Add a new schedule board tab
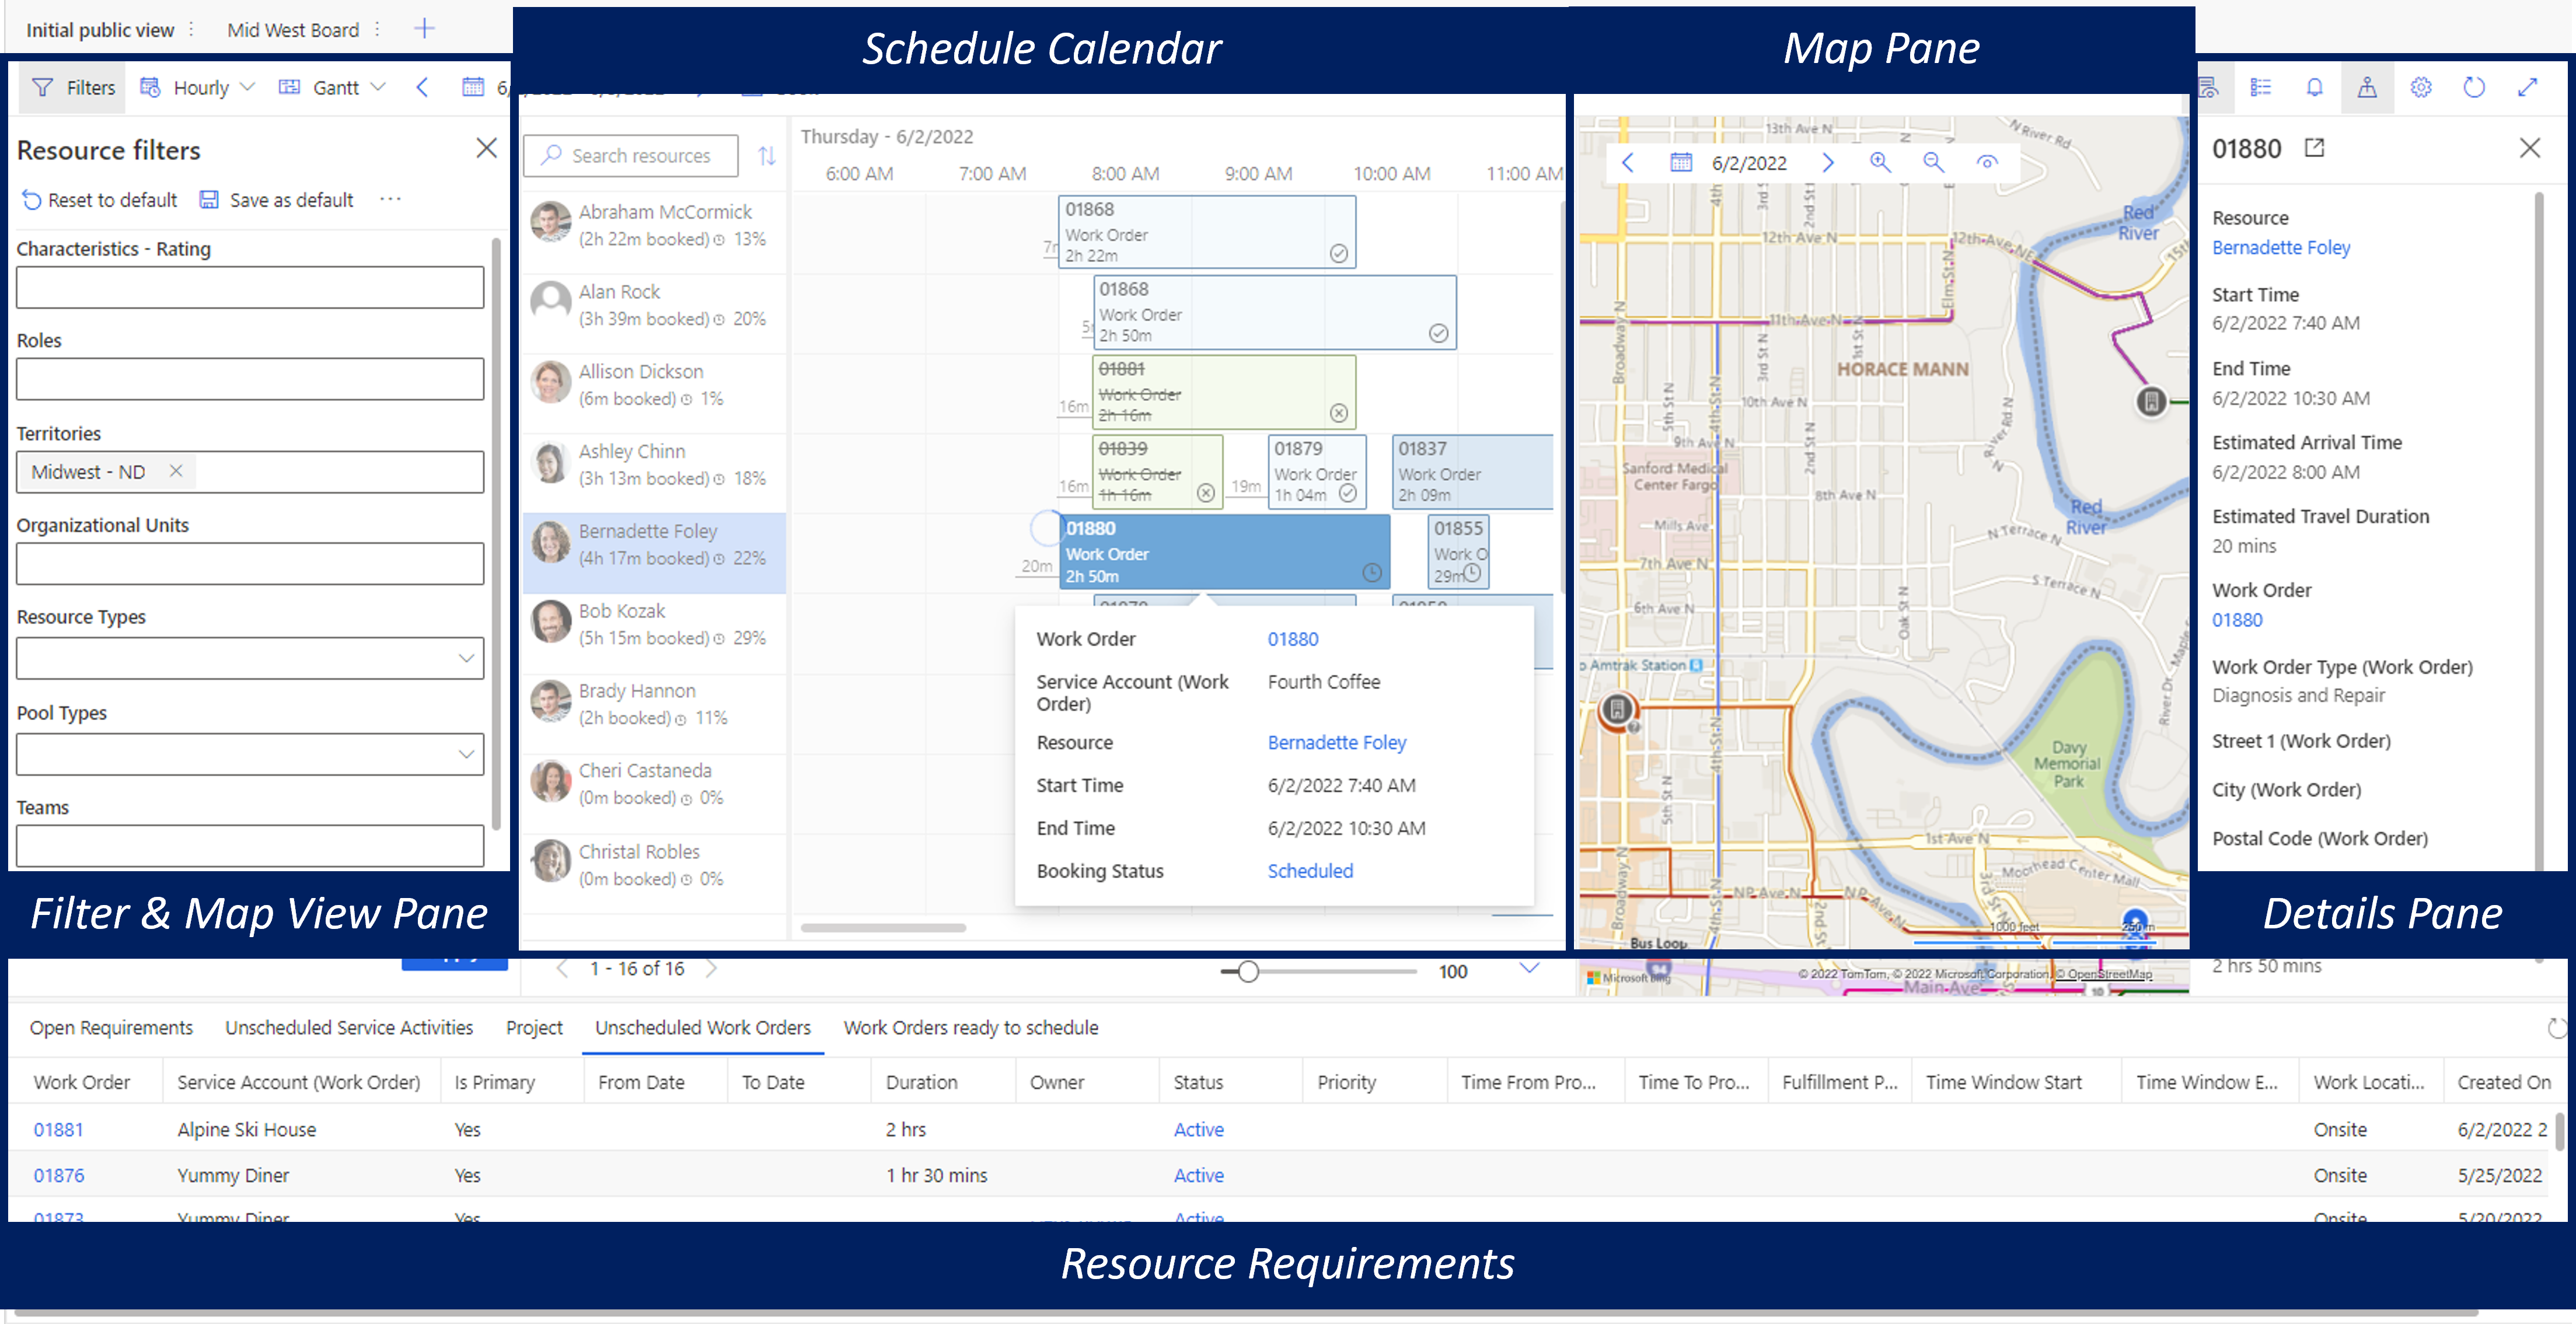 [x=424, y=29]
